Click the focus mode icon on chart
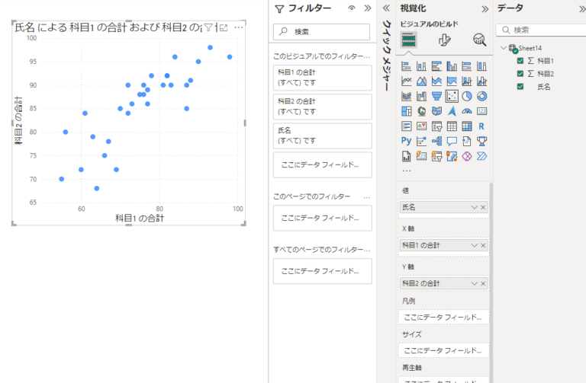Image resolution: width=586 pixels, height=383 pixels. [x=223, y=27]
